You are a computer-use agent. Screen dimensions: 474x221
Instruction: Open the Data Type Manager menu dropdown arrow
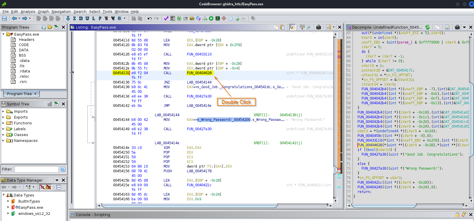tap(57, 180)
